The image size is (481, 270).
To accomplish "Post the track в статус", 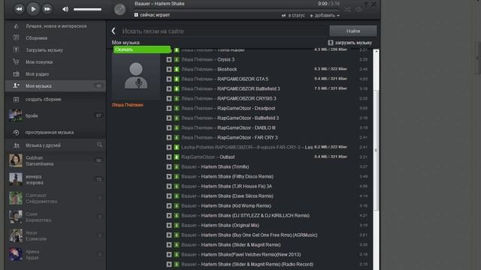I will (293, 16).
